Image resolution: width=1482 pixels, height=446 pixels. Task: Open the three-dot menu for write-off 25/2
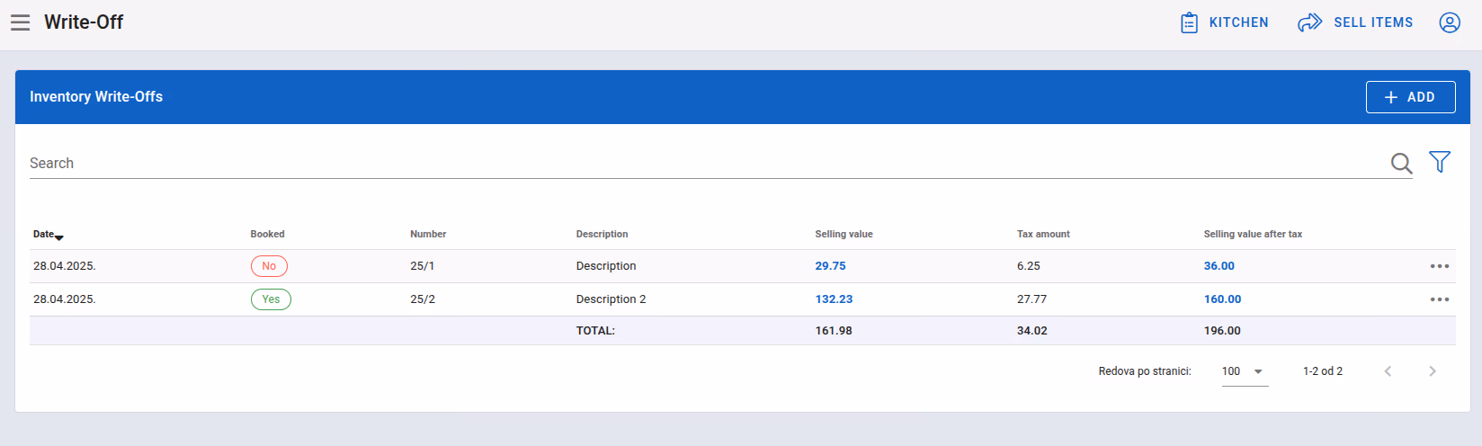pyautogui.click(x=1440, y=299)
